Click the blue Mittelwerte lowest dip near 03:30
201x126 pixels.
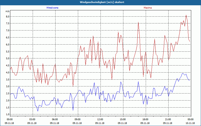click(38, 111)
